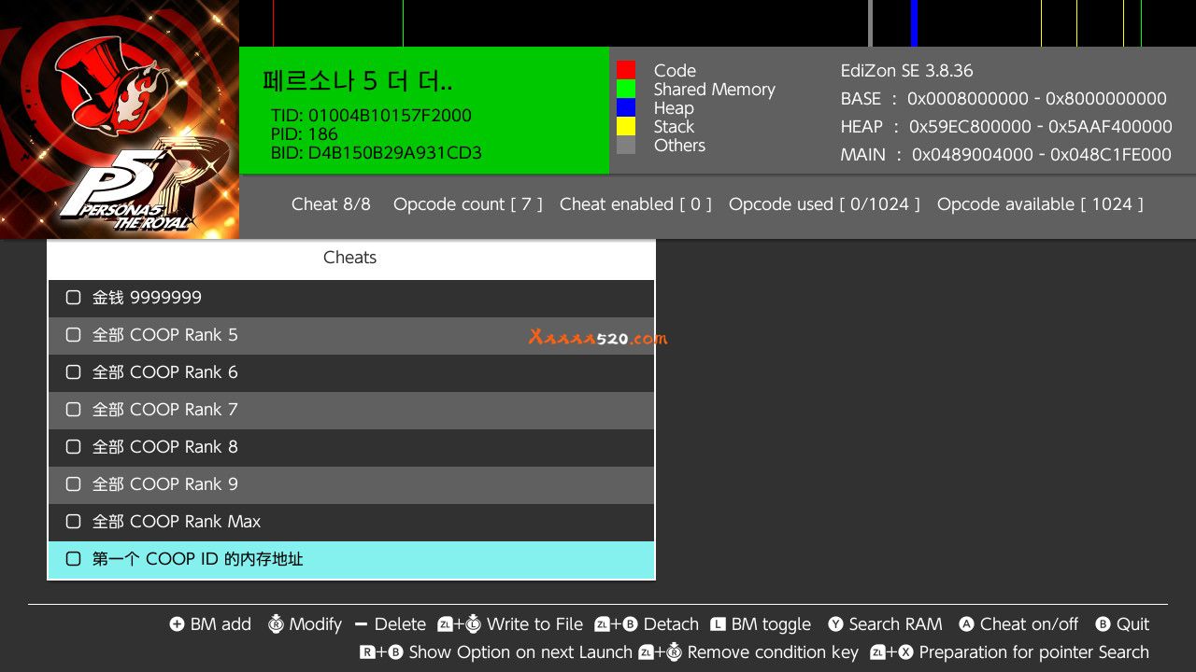
Task: Select the Quit command
Action: [1133, 624]
